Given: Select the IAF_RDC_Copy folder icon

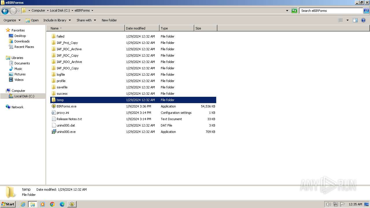Looking at the screenshot, I should 53,55.
